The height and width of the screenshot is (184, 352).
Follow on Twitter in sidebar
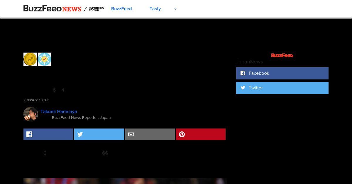tap(282, 88)
